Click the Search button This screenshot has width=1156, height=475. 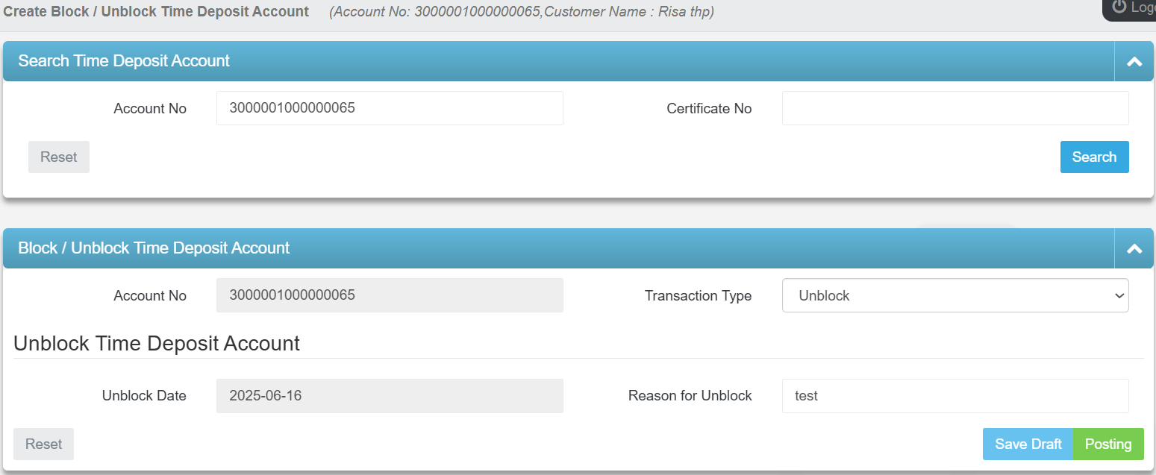[x=1094, y=157]
